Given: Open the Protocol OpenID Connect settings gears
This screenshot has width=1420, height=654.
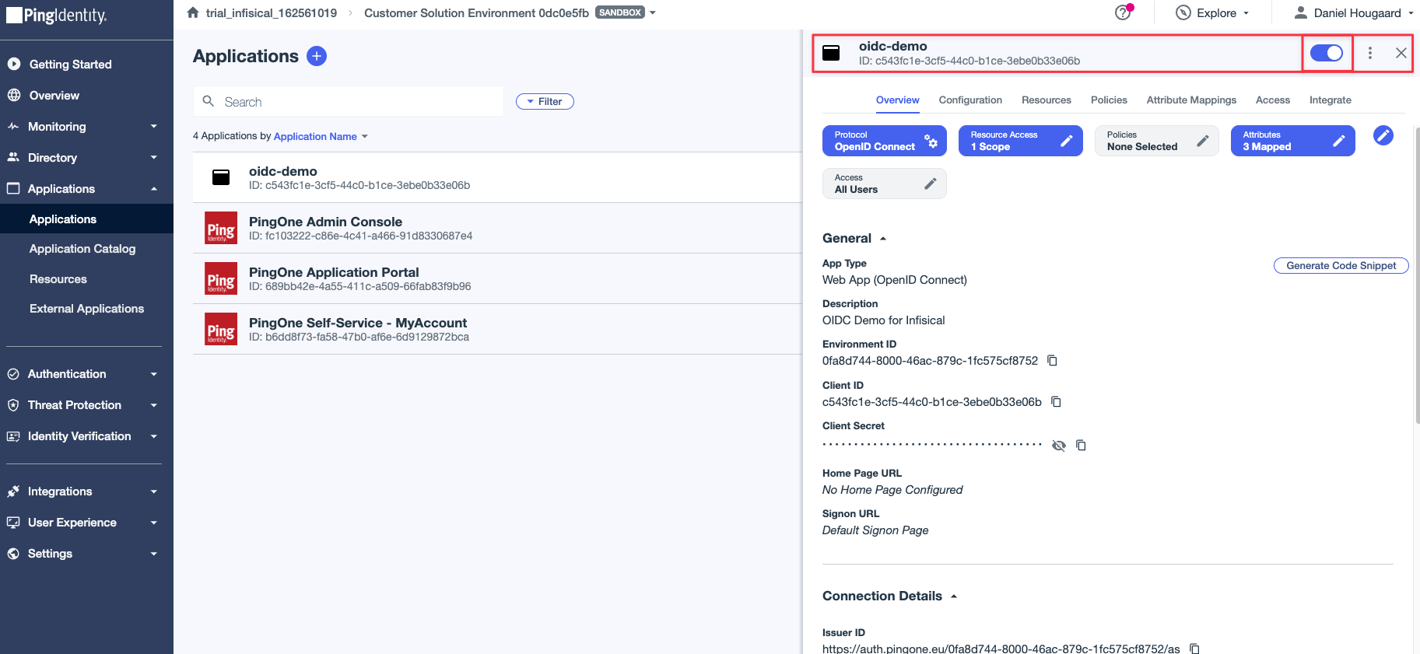Looking at the screenshot, I should click(x=931, y=141).
